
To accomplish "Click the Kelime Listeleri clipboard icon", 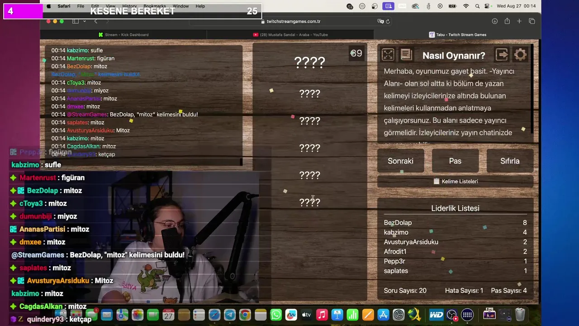I will [437, 181].
